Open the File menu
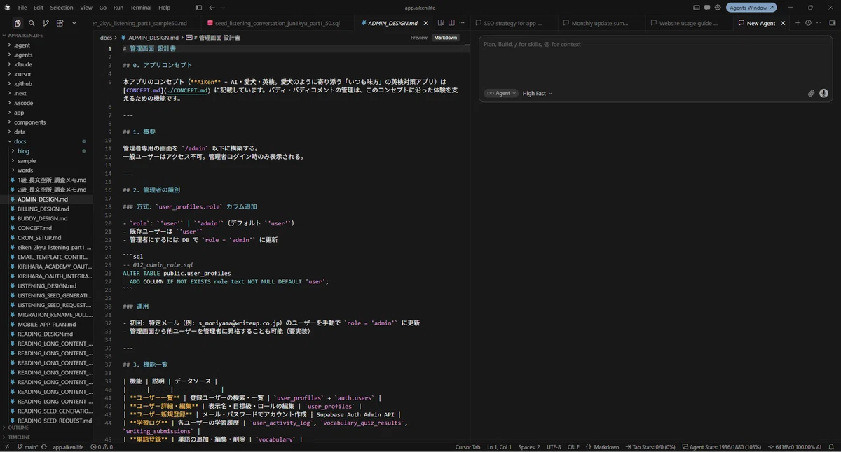 [22, 8]
